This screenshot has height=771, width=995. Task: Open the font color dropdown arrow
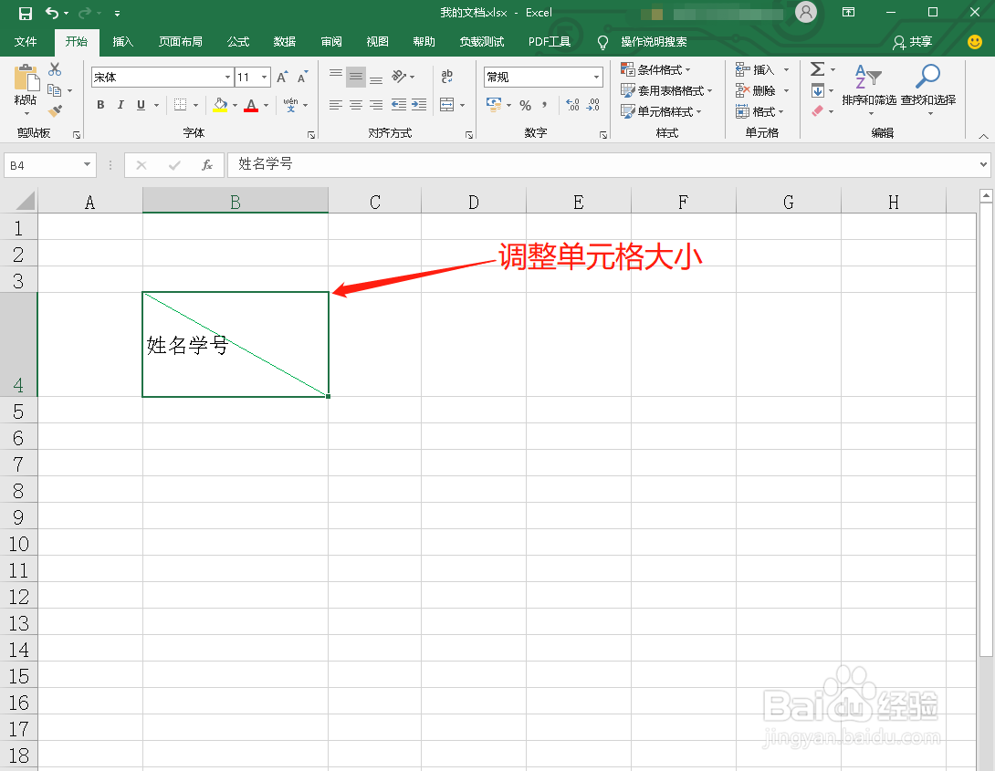click(266, 105)
